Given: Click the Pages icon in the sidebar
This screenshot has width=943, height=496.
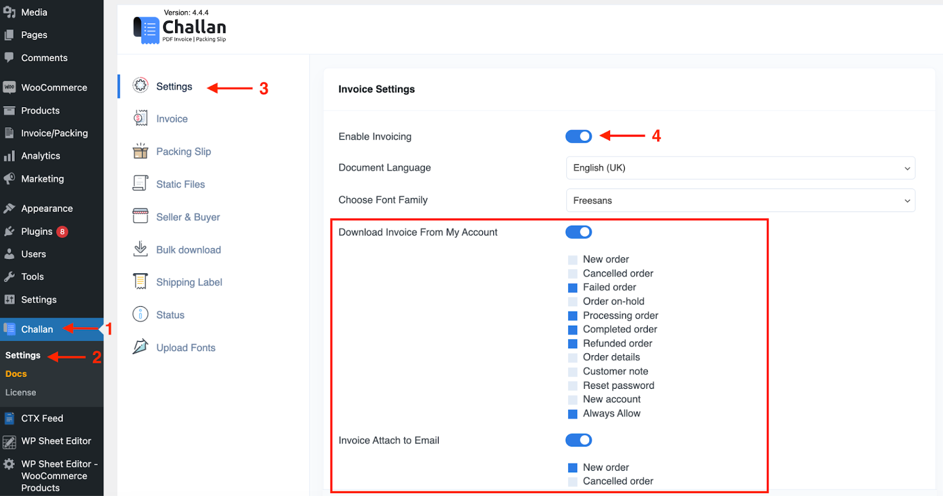Looking at the screenshot, I should 9,35.
